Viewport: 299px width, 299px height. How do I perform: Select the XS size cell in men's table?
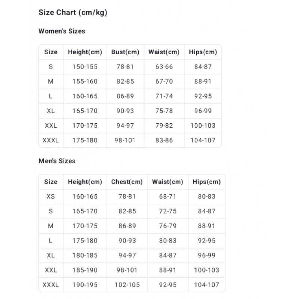click(51, 196)
